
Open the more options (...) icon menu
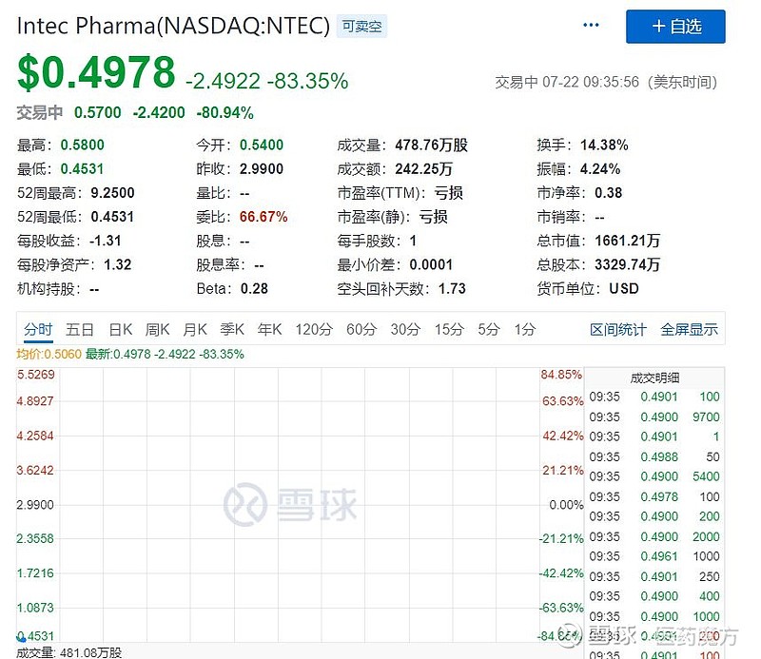tap(591, 26)
